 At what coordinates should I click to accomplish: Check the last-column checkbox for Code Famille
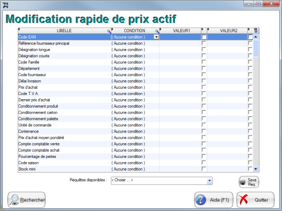(250, 62)
